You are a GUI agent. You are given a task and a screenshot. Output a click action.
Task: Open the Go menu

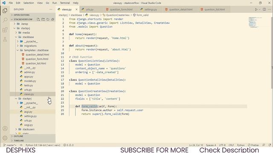click(47, 3)
